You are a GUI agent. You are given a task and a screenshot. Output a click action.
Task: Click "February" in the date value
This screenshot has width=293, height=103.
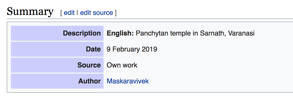(126, 49)
